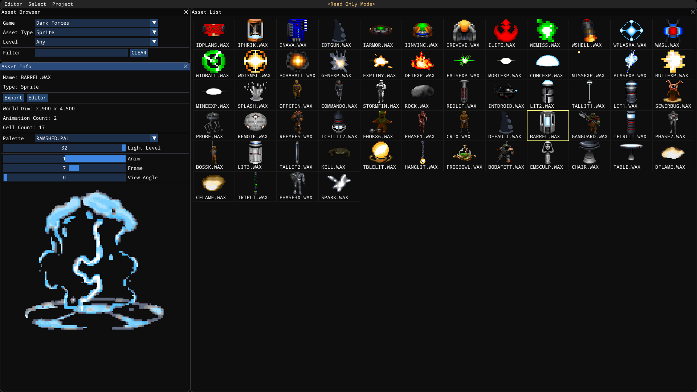Select the BOSSK.WAX sprite
Image resolution: width=697 pixels, height=392 pixels.
pos(214,156)
